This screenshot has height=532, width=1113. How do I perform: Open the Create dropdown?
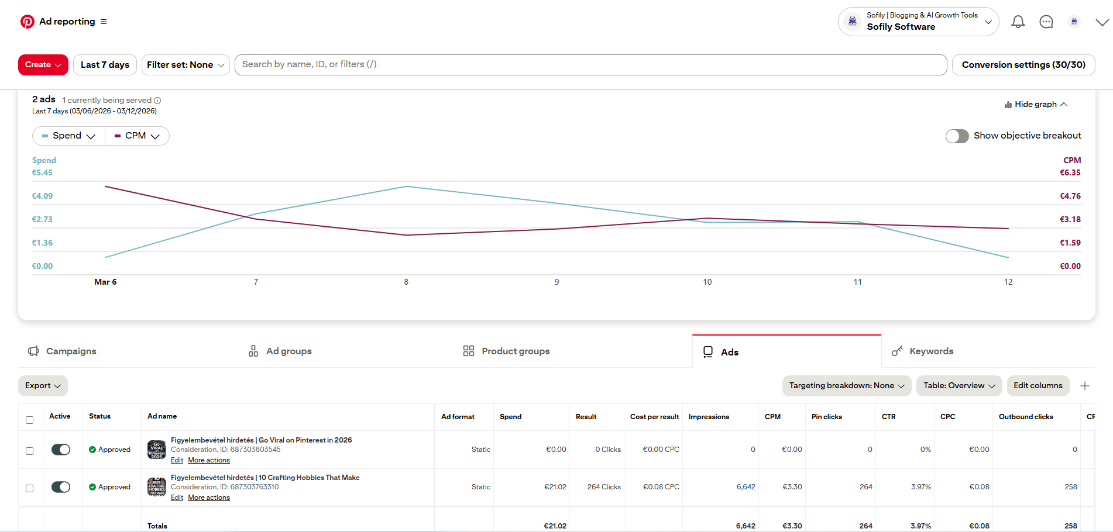coord(43,64)
